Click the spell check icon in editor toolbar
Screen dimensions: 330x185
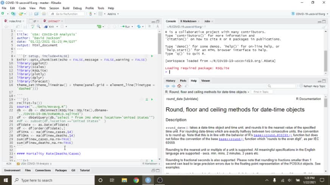(33, 27)
